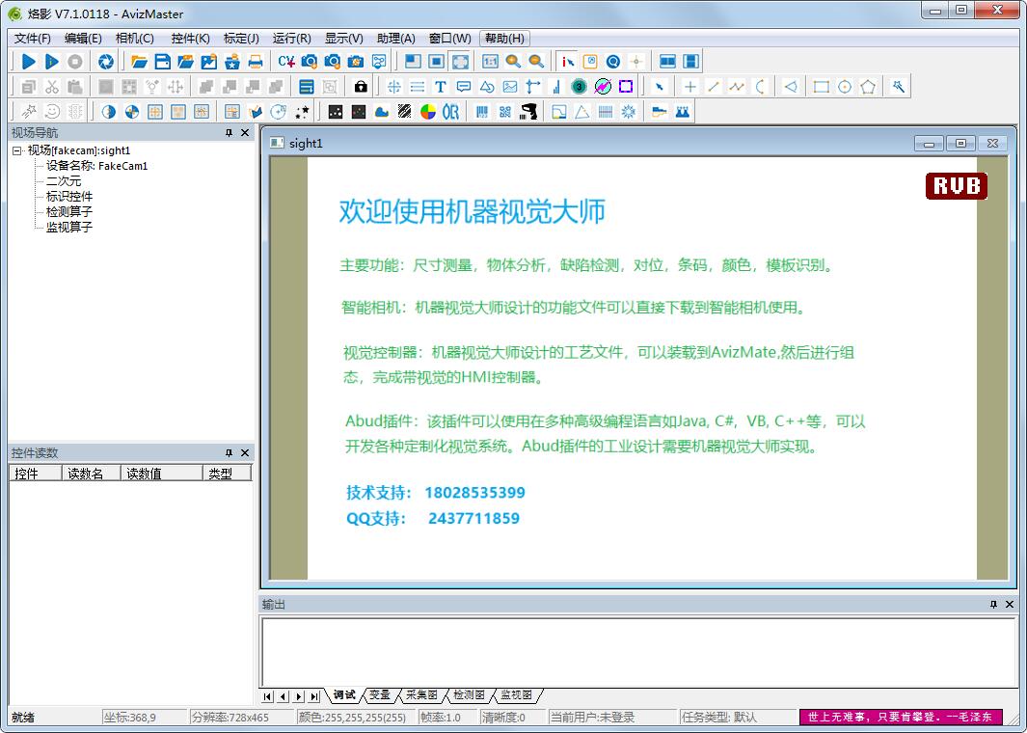Click the grey stop run icon
This screenshot has height=733, width=1027.
click(75, 62)
